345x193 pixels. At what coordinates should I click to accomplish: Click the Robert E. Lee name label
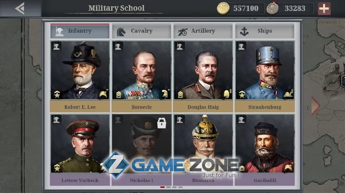[80, 107]
